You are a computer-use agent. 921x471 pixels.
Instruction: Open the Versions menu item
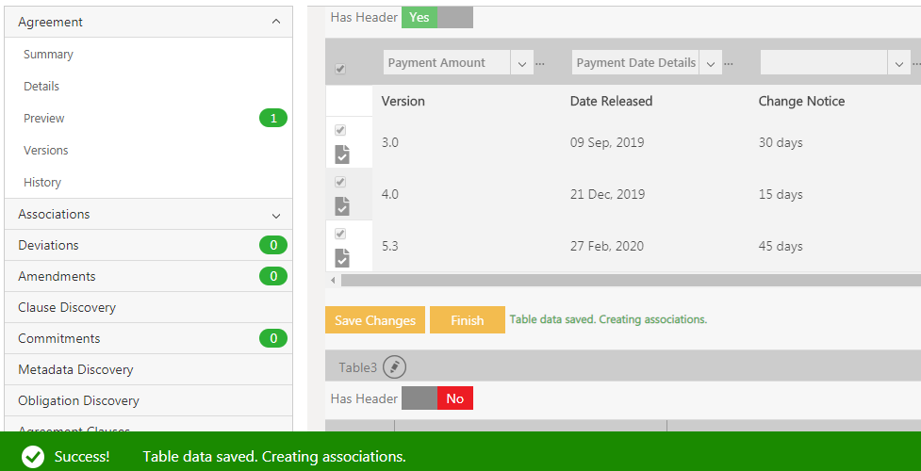coord(46,151)
